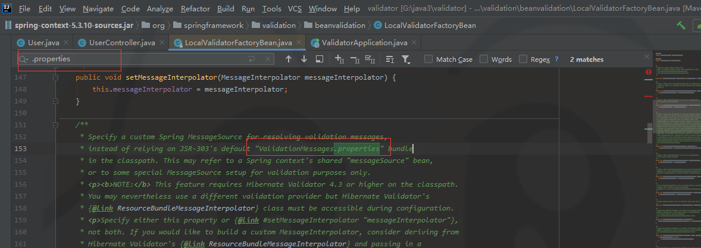Open the Navigate menu

(98, 8)
